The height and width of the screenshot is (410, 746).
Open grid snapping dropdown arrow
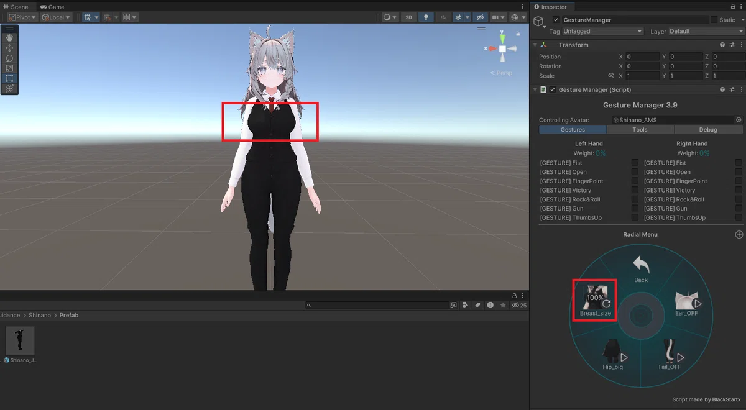click(x=96, y=17)
